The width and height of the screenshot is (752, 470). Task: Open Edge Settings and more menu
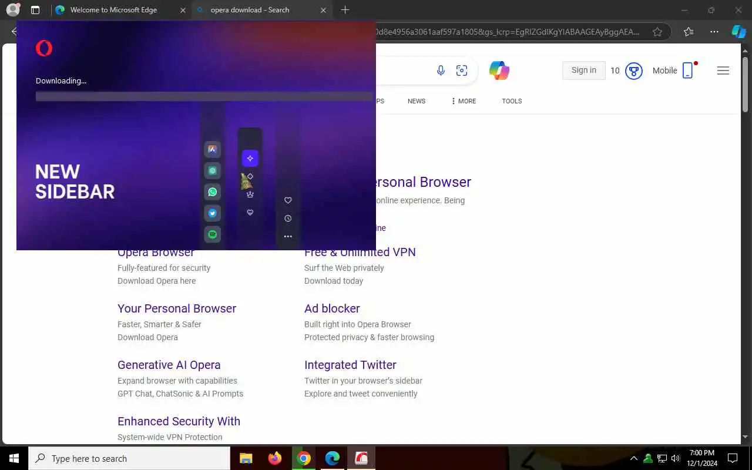(714, 32)
